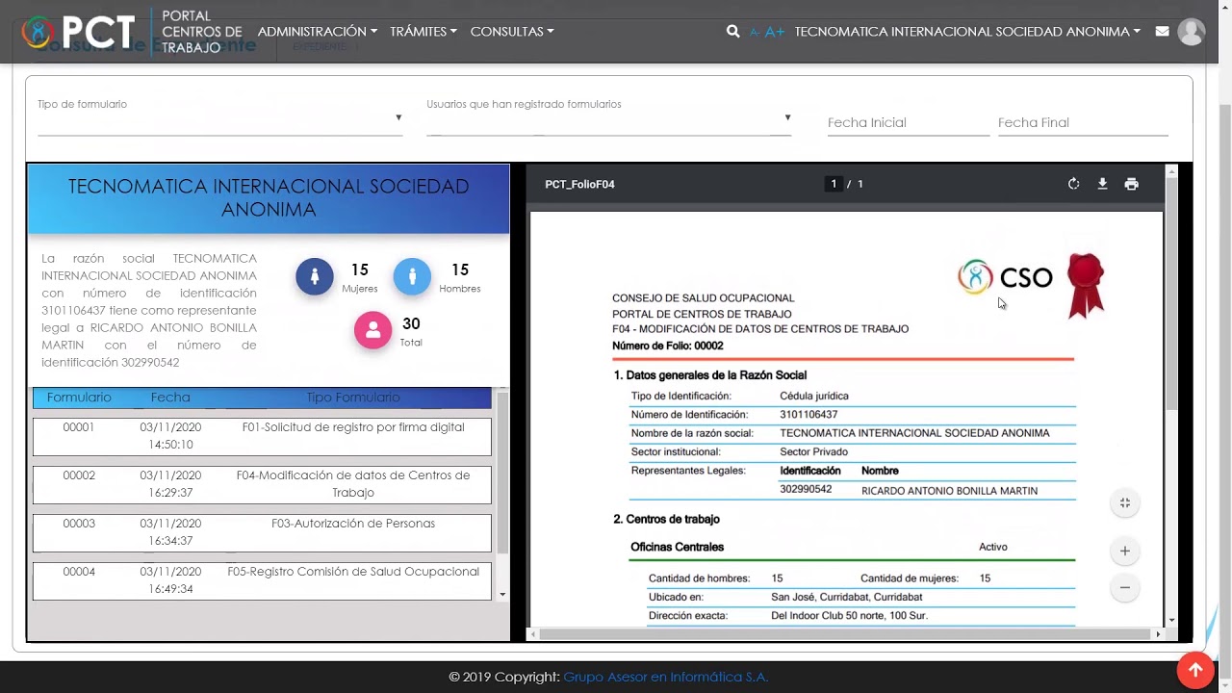The width and height of the screenshot is (1232, 693).
Task: Open Grupo Asesor en Informática S.A. link
Action: 666,677
